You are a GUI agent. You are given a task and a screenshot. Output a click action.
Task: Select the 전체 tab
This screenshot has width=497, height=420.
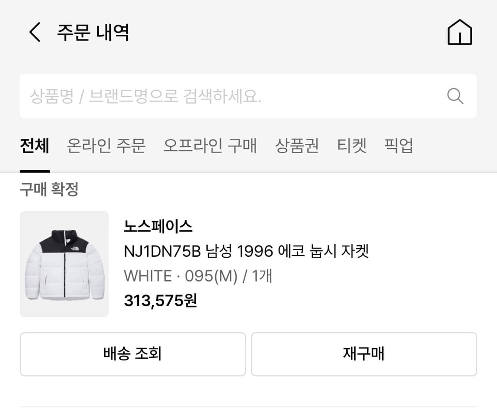[x=35, y=146]
